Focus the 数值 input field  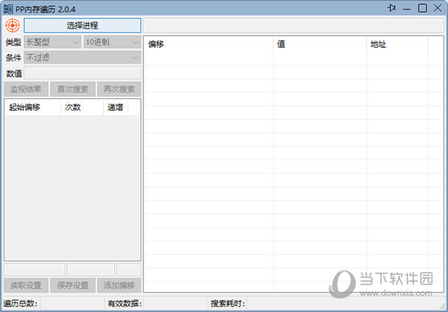tap(82, 73)
